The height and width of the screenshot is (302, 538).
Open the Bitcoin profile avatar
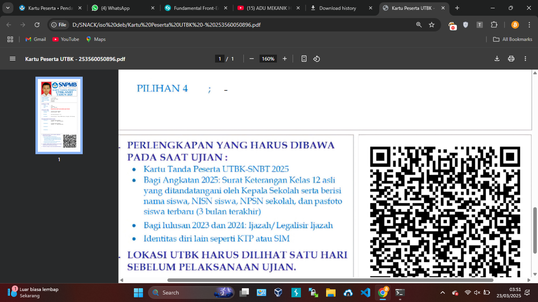(x=515, y=25)
